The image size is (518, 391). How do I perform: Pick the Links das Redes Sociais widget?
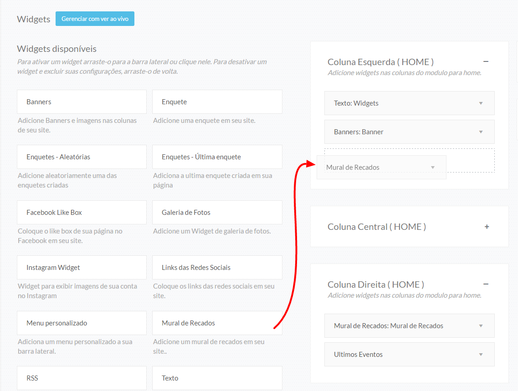(x=217, y=267)
